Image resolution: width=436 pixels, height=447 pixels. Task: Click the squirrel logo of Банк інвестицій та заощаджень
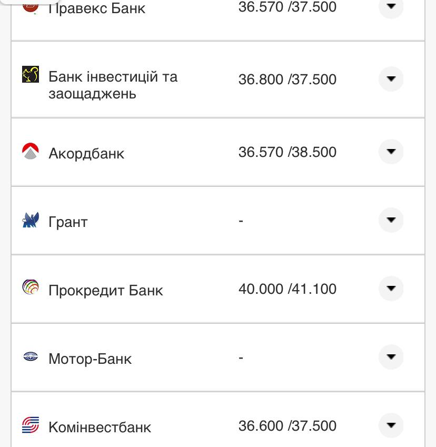pos(31,75)
